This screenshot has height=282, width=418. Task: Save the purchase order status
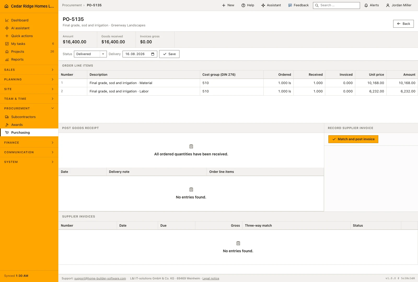(x=169, y=54)
